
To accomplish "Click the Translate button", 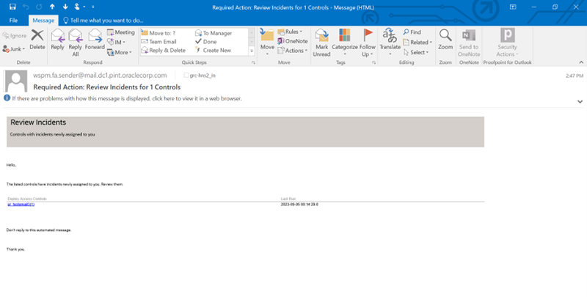I will 390,43.
